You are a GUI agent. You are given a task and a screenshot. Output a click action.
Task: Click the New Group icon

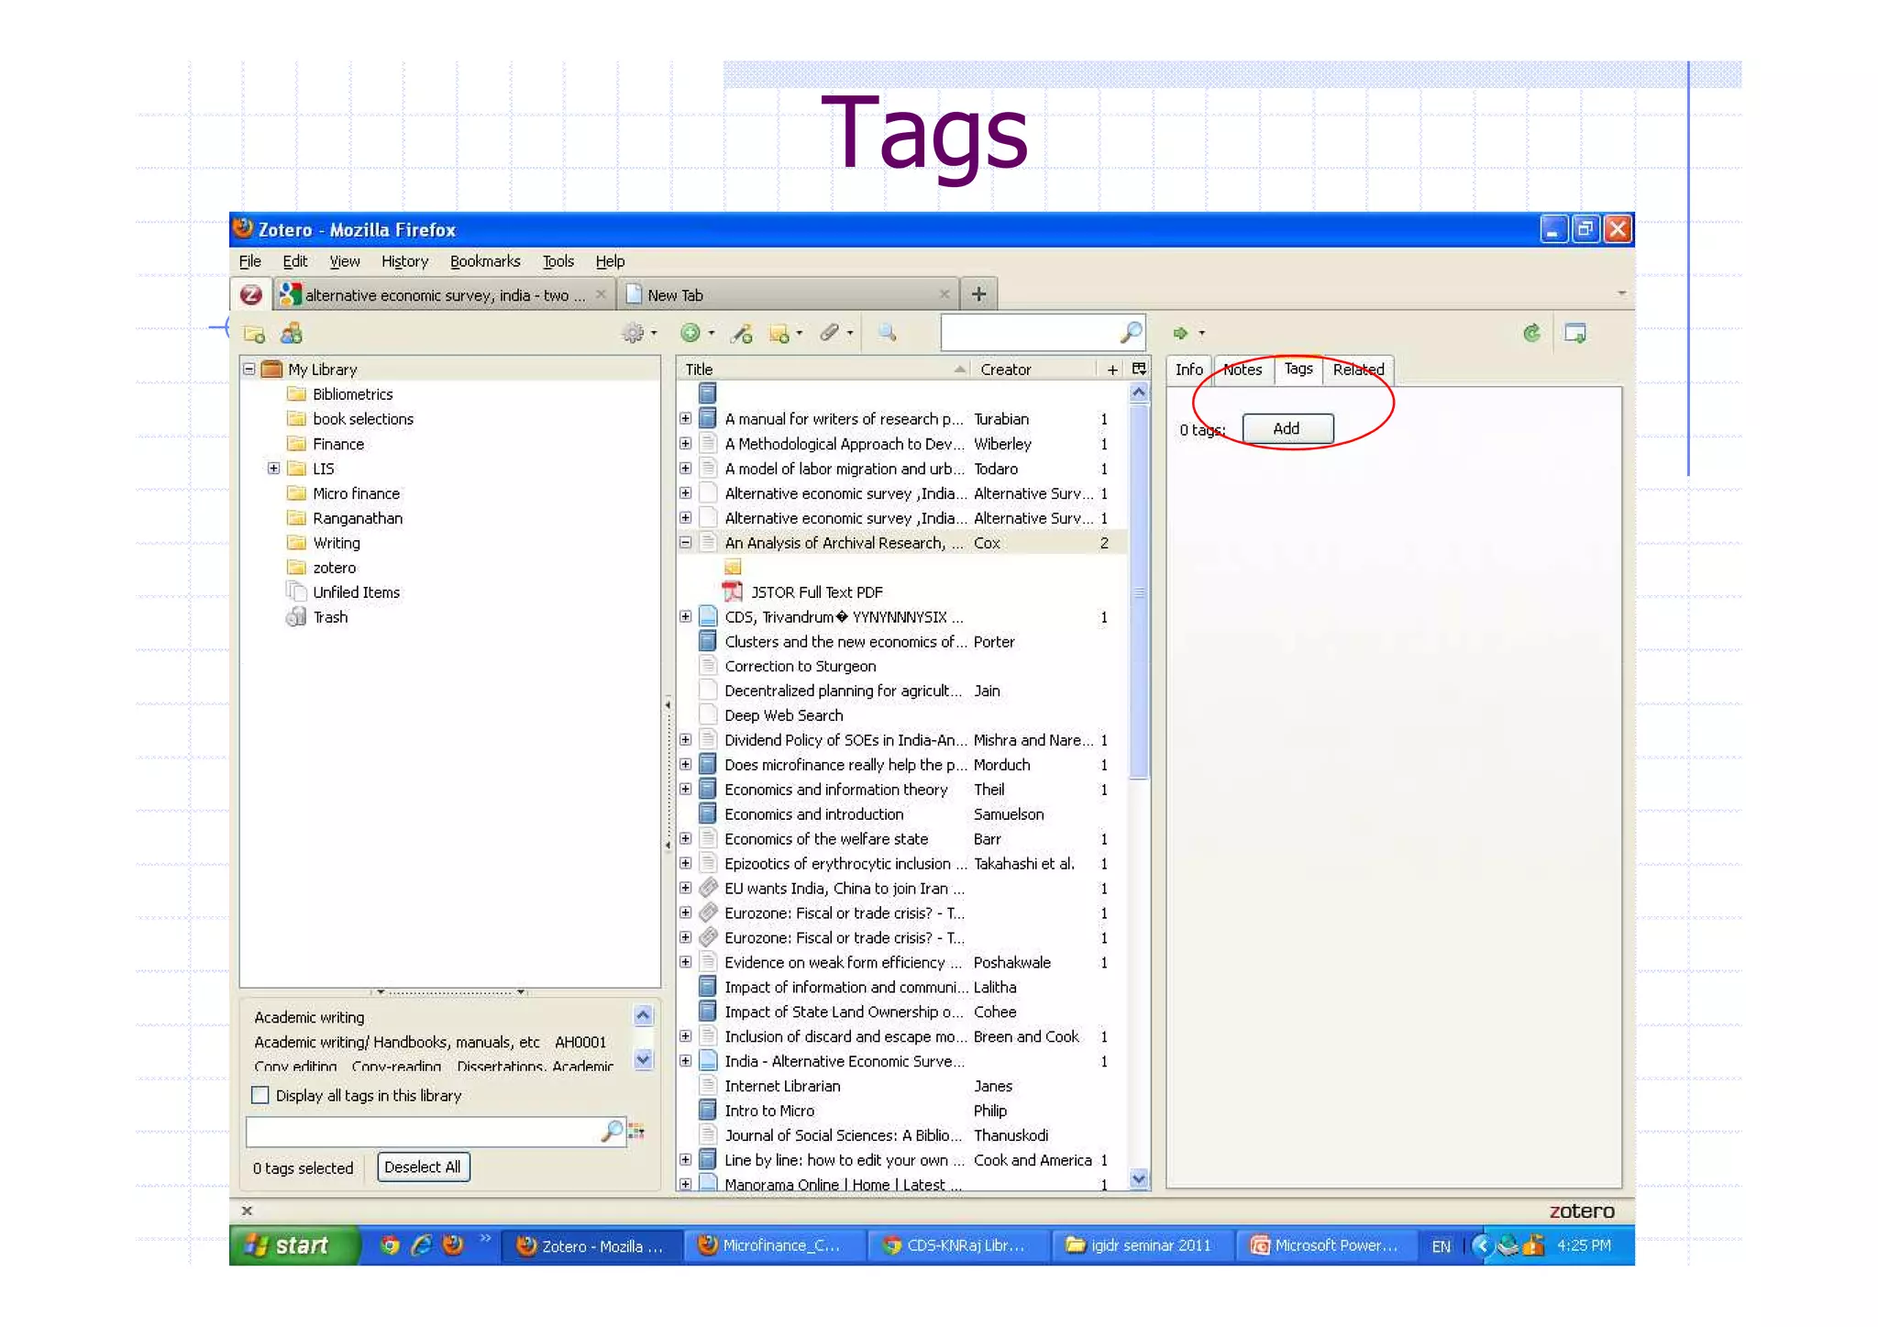pos(292,334)
